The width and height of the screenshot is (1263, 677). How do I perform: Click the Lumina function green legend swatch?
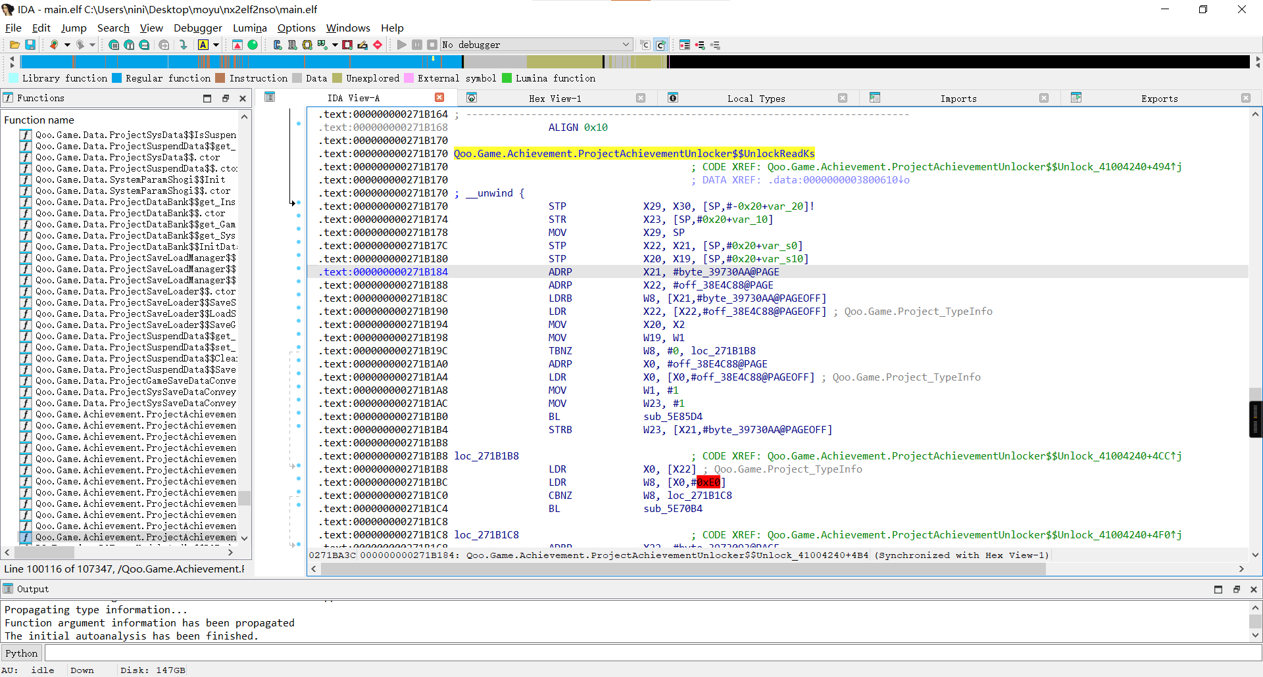(507, 78)
